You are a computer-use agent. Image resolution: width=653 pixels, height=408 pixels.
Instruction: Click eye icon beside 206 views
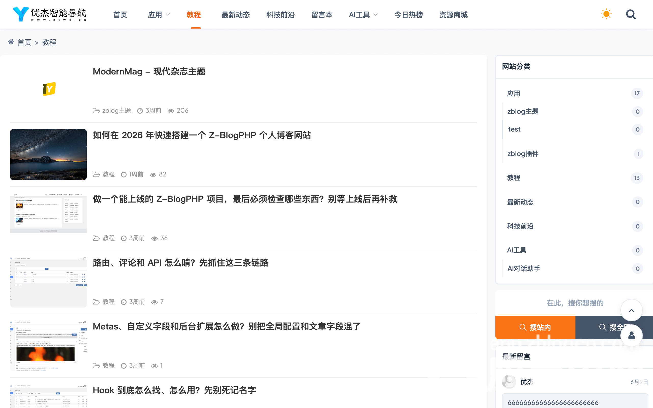point(171,111)
